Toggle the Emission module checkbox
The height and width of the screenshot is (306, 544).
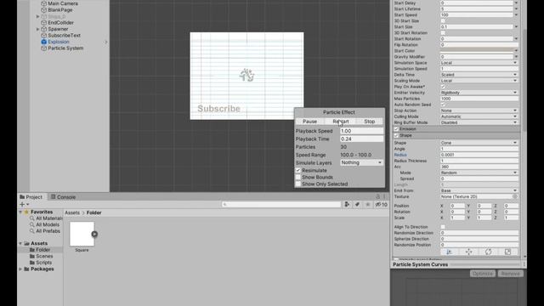coord(396,129)
